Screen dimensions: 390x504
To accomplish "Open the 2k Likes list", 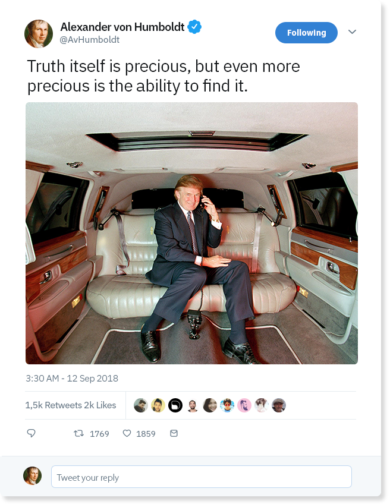I will pyautogui.click(x=100, y=405).
